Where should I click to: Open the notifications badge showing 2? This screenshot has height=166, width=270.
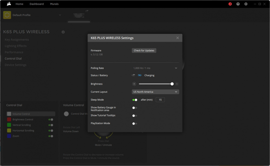230,4
